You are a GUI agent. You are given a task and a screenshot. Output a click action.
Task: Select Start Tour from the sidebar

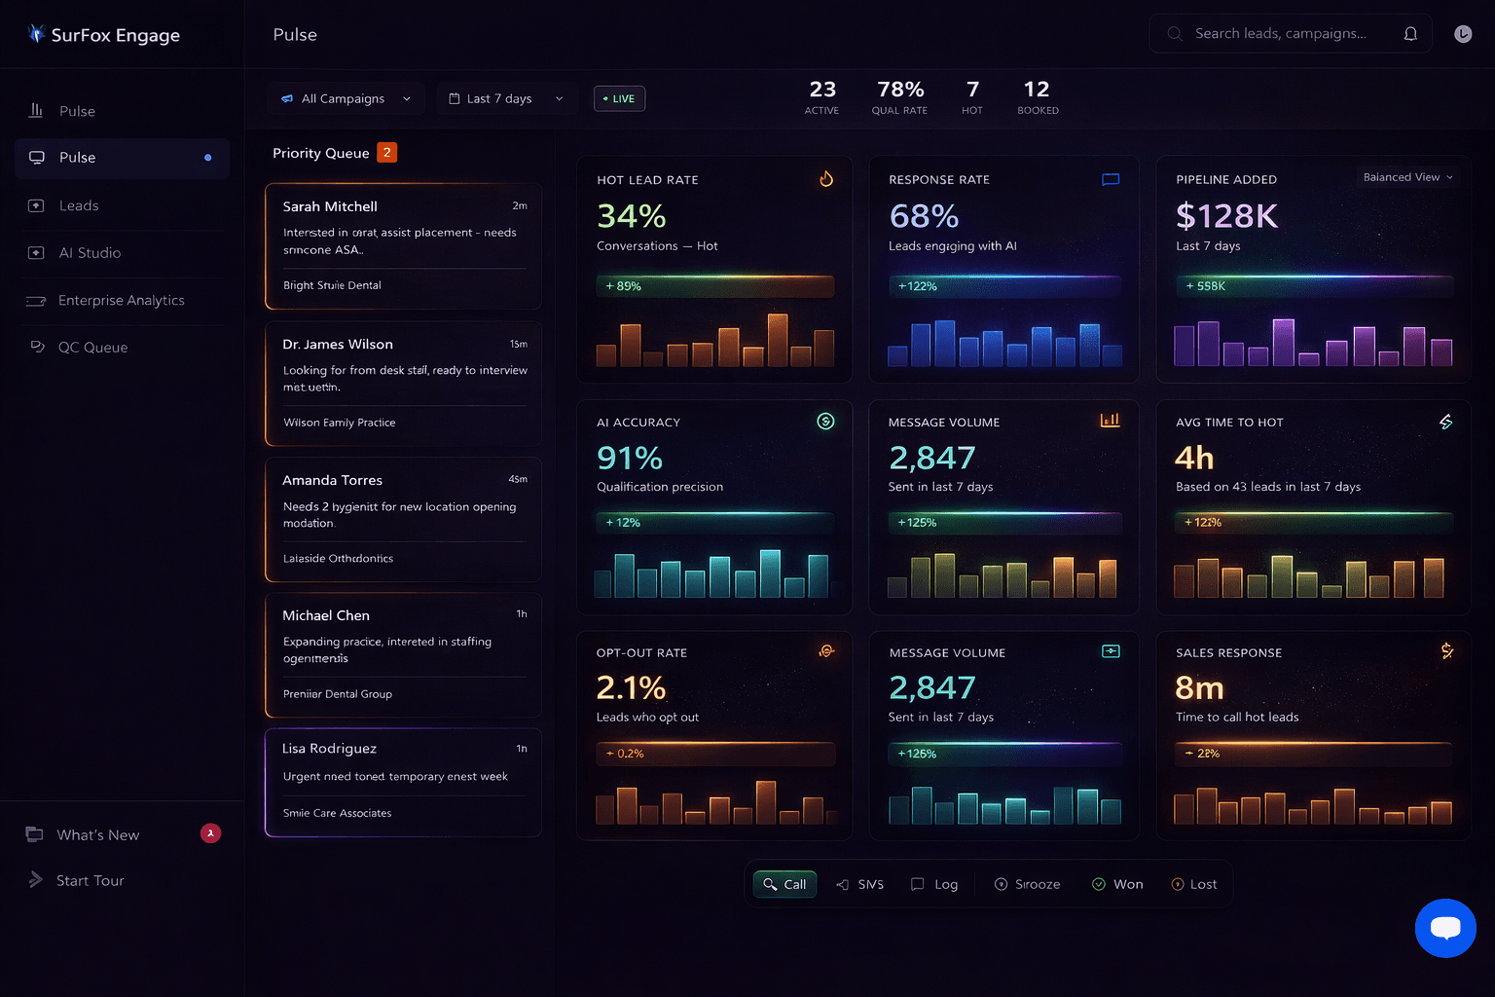click(x=91, y=880)
